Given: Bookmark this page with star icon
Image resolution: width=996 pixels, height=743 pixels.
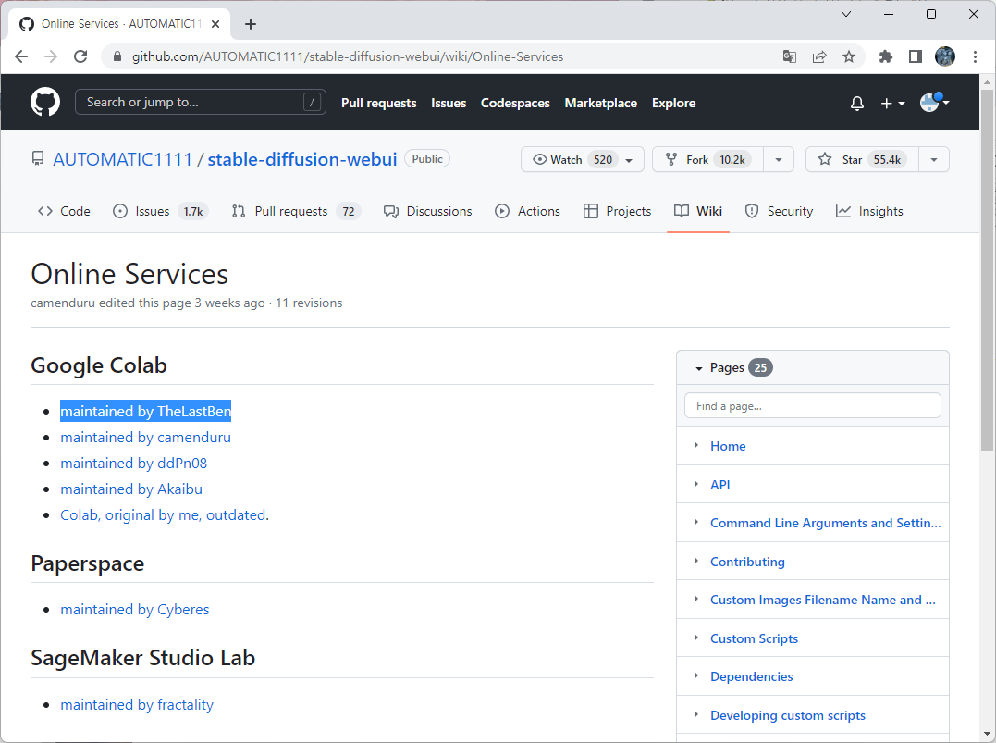Looking at the screenshot, I should pyautogui.click(x=849, y=56).
